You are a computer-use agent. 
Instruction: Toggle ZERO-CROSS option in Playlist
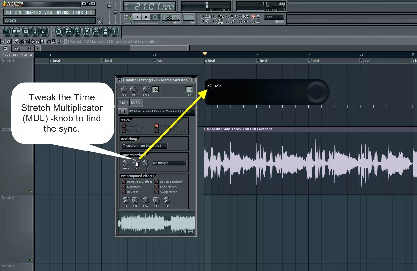click(10, 55)
